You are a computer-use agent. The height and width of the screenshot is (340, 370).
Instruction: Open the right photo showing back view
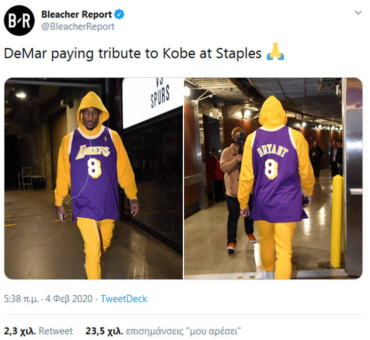click(273, 179)
